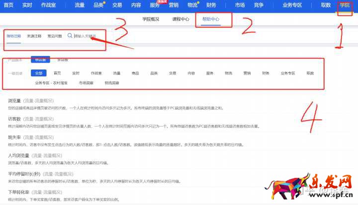Image resolution: width=358 pixels, height=205 pixels.
Task: Filter the directory by 业务专区 - 农村淘宝
Action: tap(51, 83)
